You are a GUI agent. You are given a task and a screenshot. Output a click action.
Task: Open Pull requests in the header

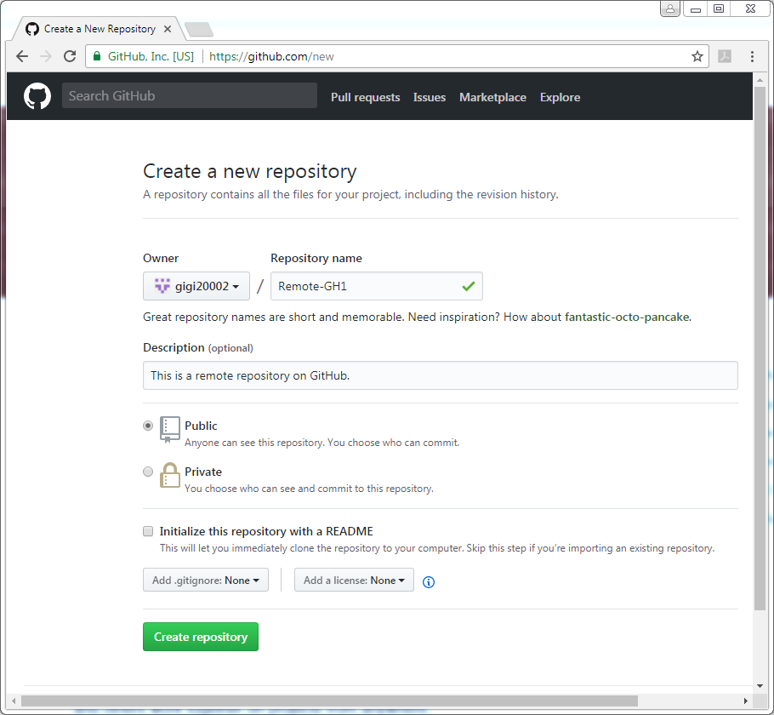(365, 97)
